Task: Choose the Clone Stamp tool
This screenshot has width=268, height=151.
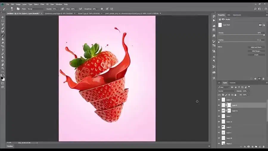Action: tap(3, 39)
